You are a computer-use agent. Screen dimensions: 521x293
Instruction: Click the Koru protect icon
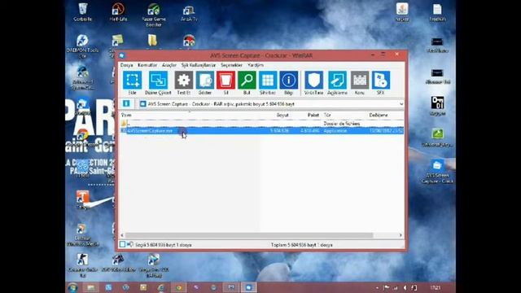click(360, 80)
